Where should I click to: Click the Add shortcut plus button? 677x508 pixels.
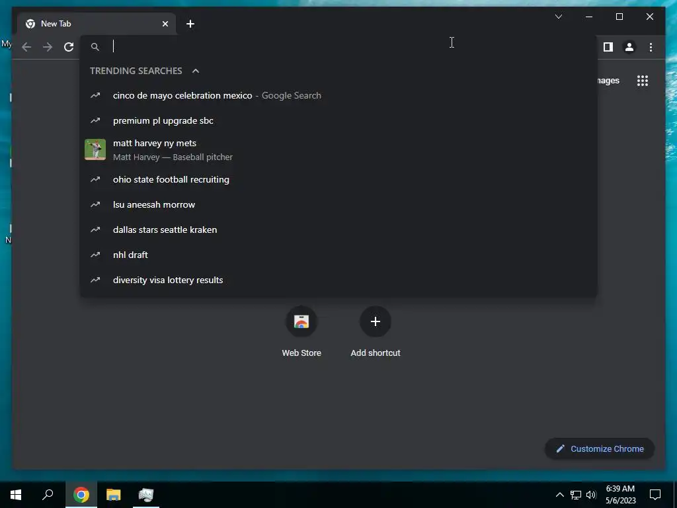376,321
